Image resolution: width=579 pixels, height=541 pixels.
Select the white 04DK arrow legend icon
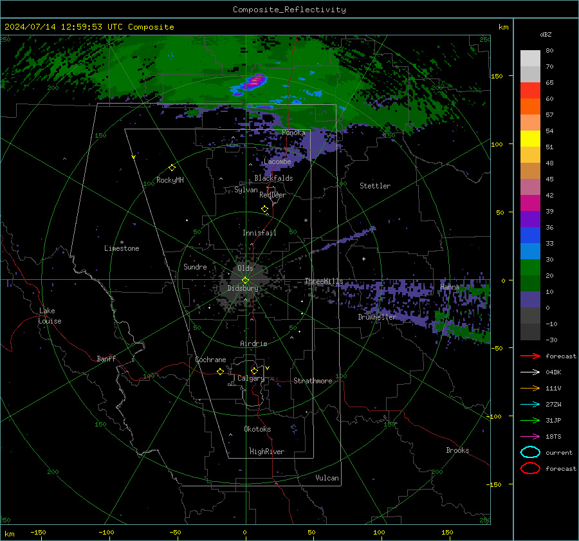530,372
